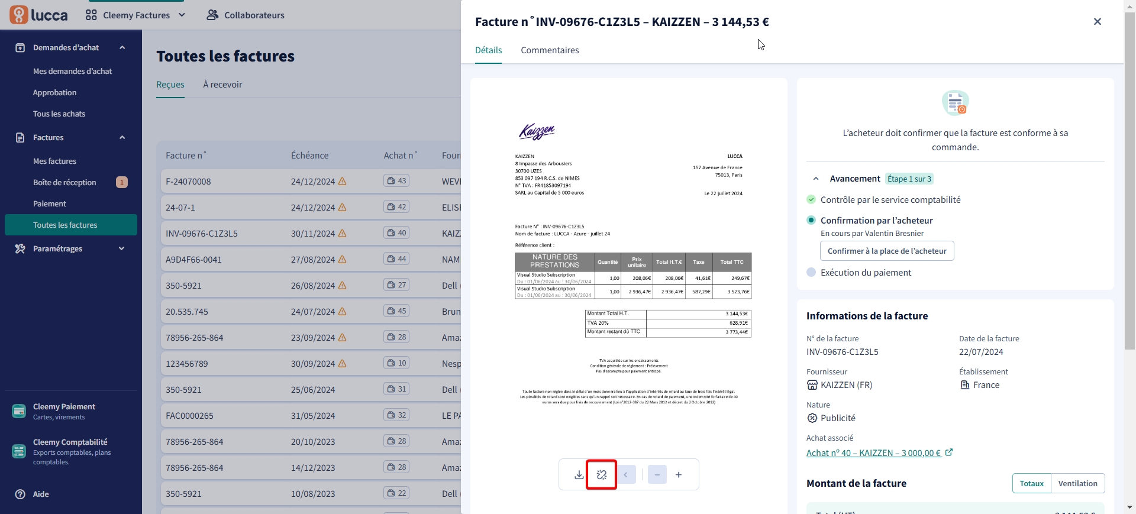Open linked Achat n° 40 – KAIZZEN
This screenshot has height=514, width=1136.
click(873, 453)
